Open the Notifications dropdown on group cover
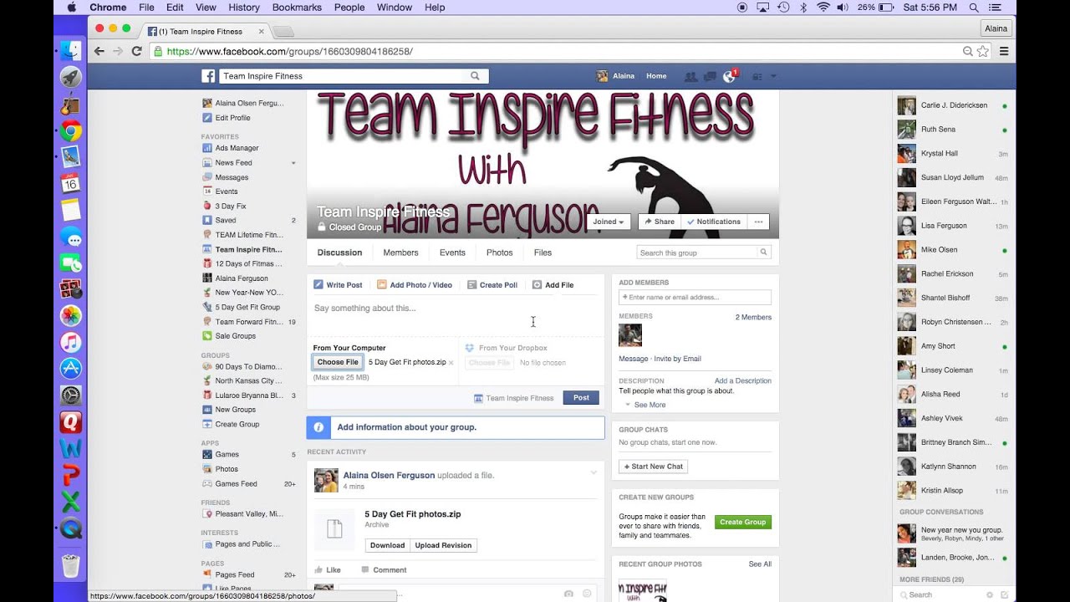The height and width of the screenshot is (602, 1070). point(713,222)
